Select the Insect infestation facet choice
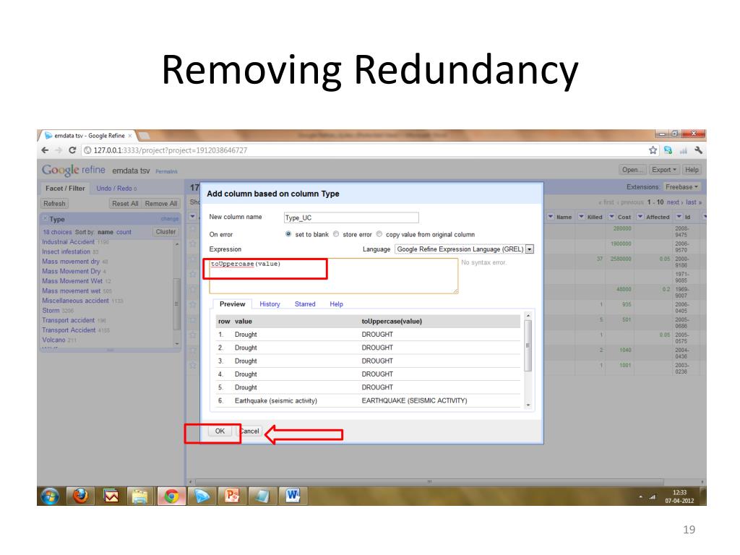 [66, 251]
